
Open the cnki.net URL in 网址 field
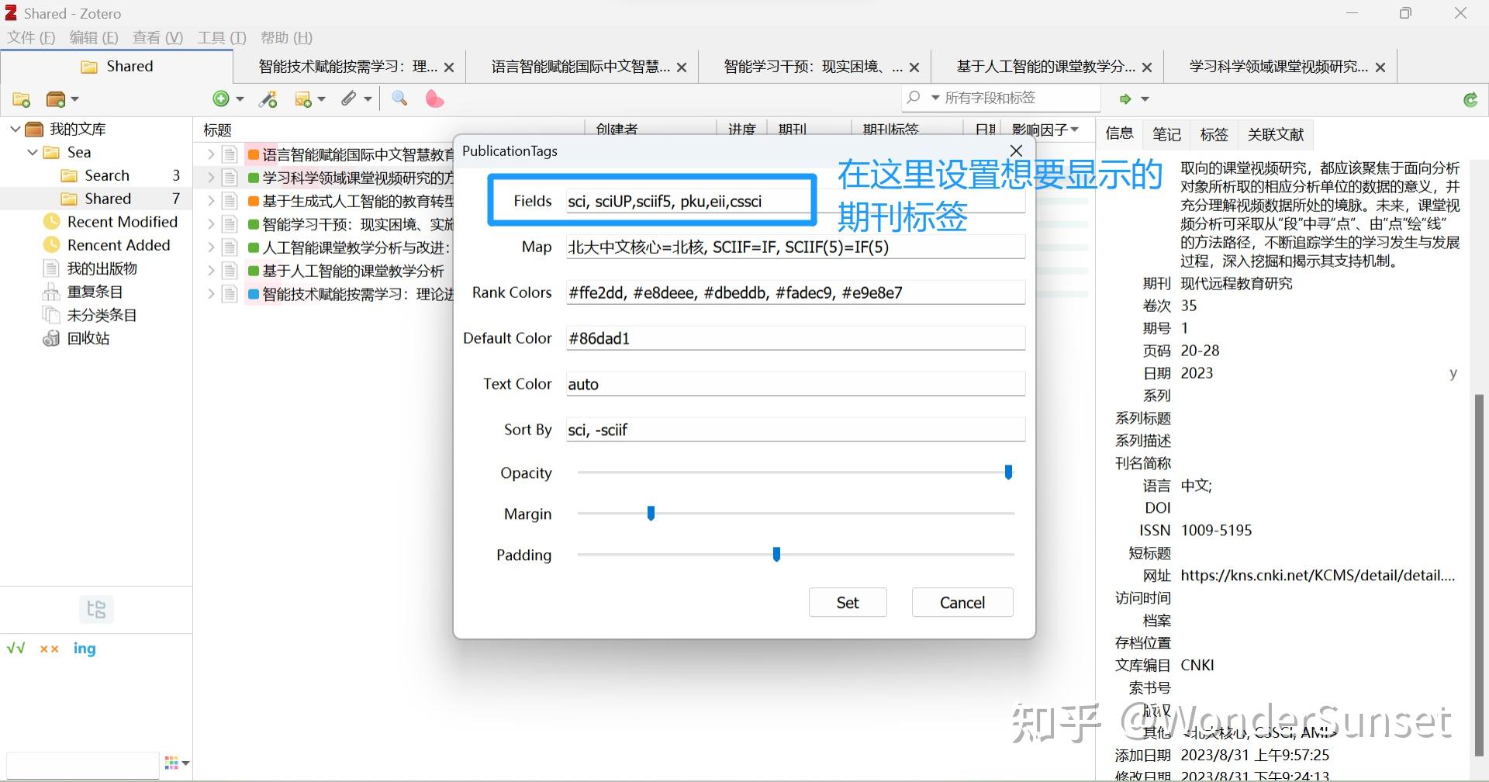(x=1318, y=576)
